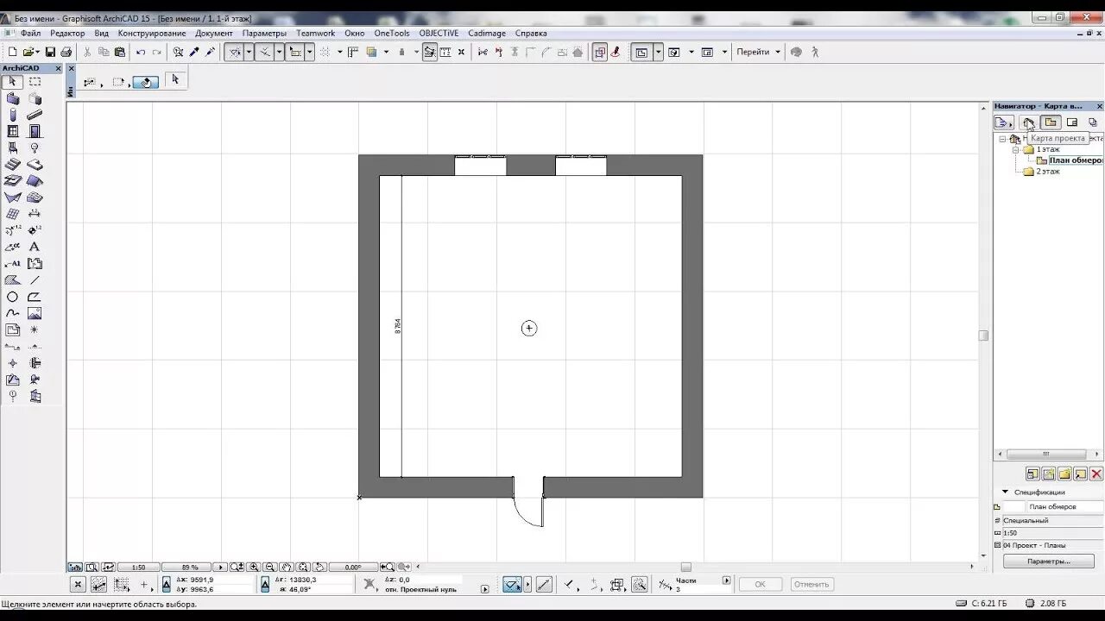Screen dimensions: 1105x621
Task: Open the Перейти dropdown
Action: click(x=759, y=52)
